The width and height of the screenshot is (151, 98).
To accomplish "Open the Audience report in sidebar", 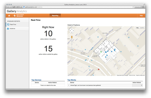I will pyautogui.click(x=17, y=29).
